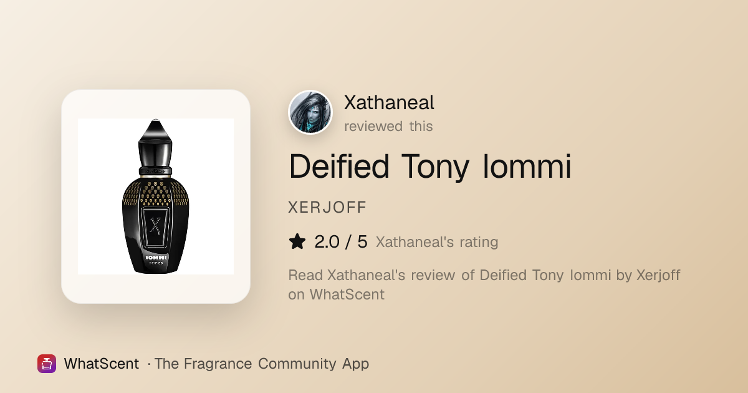The image size is (748, 393).
Task: Click the WhatScent brand name text
Action: pyautogui.click(x=101, y=364)
